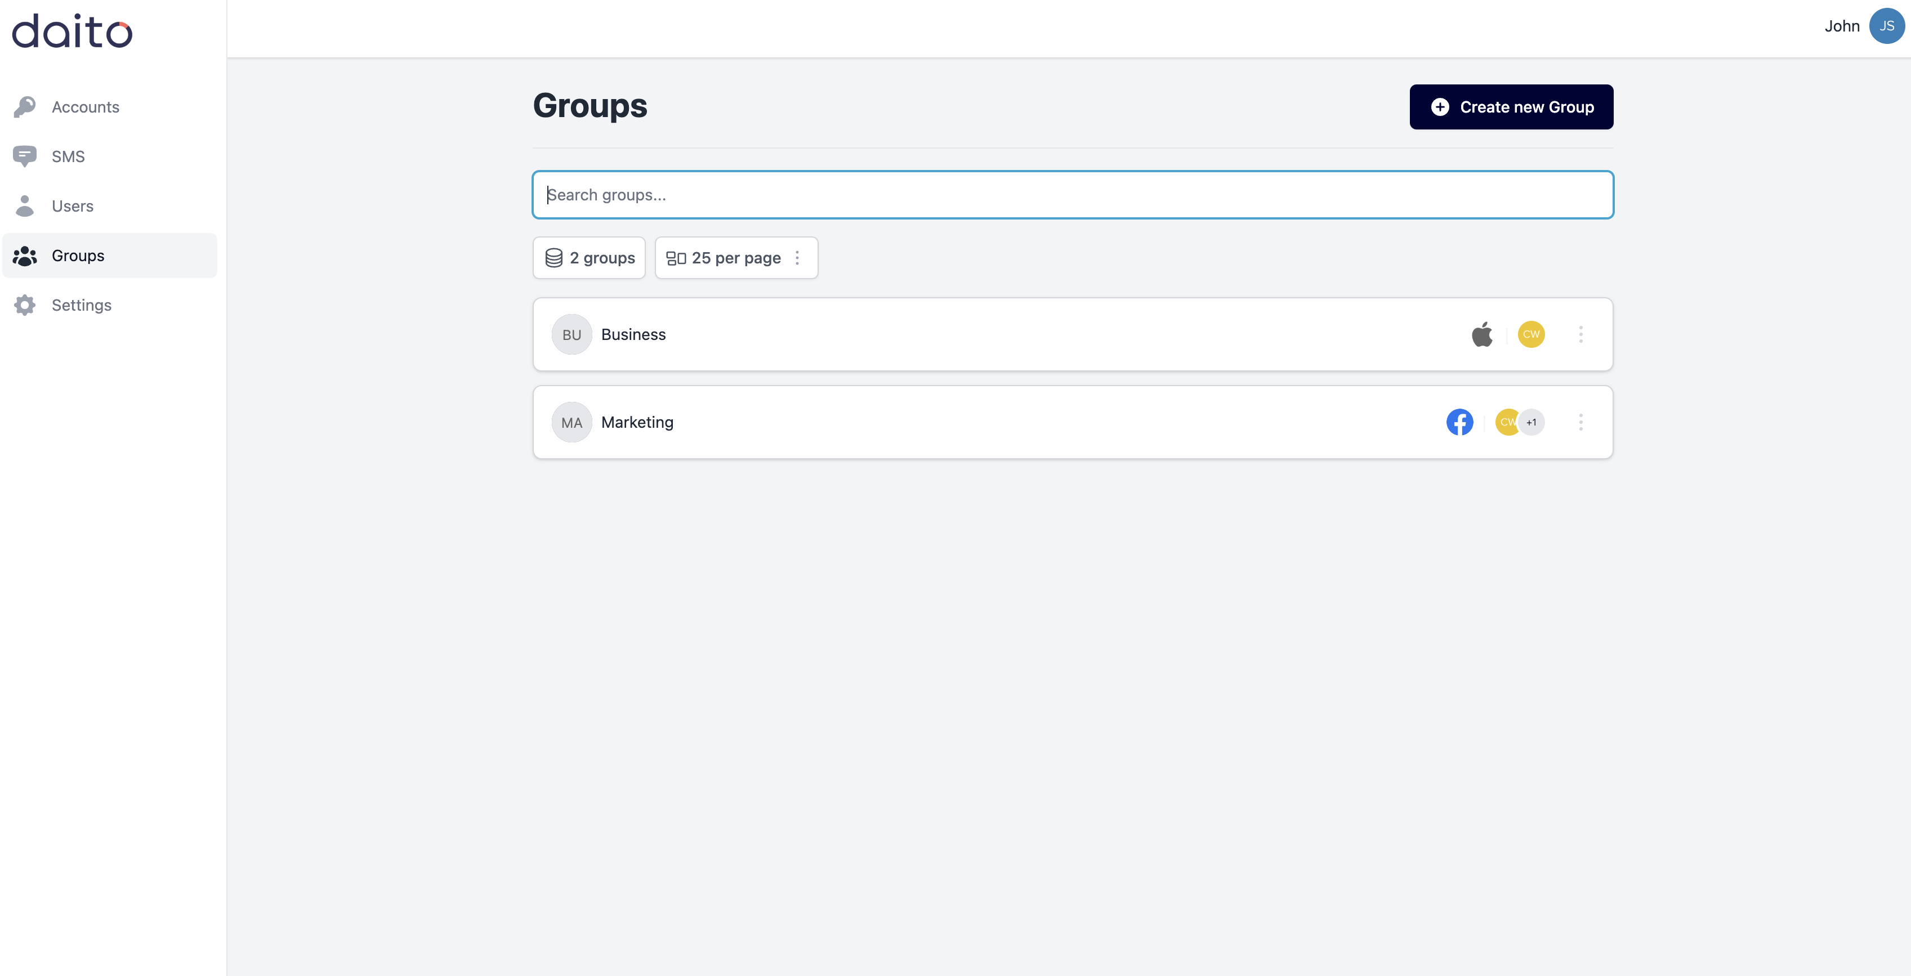Go to the Users page
Viewport: 1911px width, 976px height.
(x=110, y=206)
